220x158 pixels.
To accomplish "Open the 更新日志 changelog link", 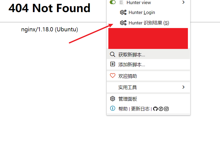I will coord(140,109).
